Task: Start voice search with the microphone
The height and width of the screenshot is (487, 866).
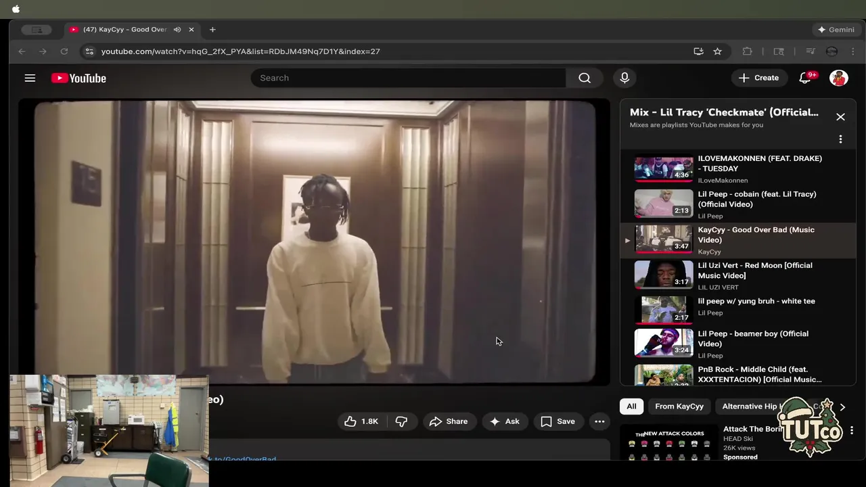Action: [624, 78]
